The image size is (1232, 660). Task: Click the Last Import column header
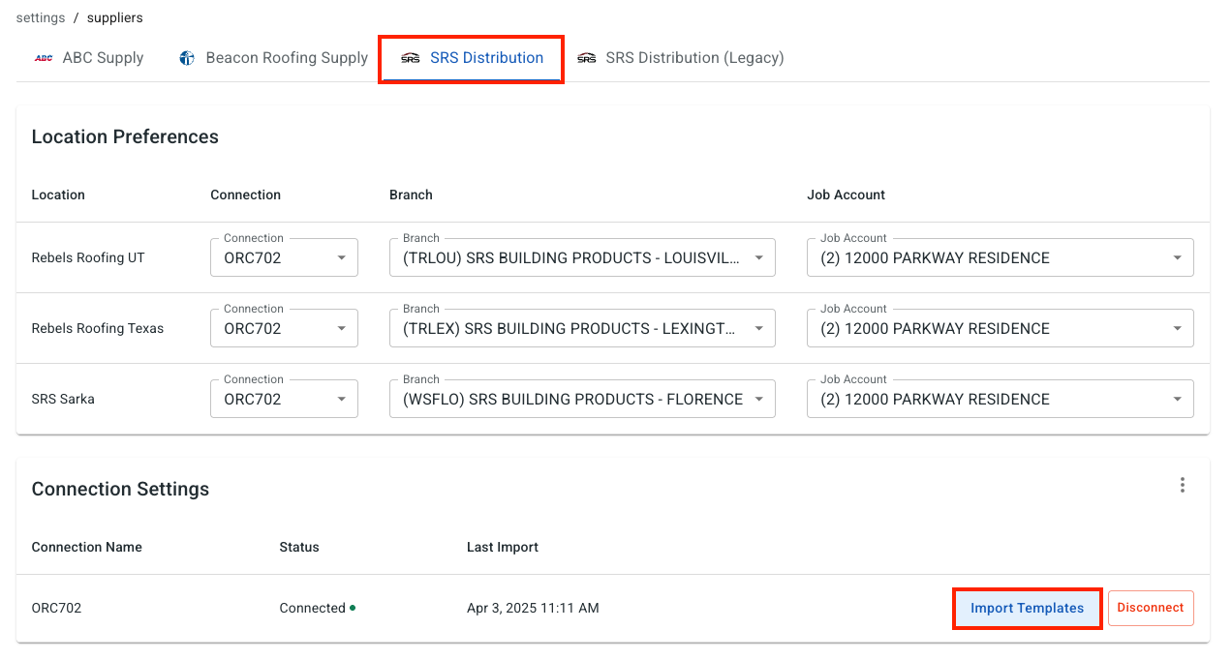[503, 547]
